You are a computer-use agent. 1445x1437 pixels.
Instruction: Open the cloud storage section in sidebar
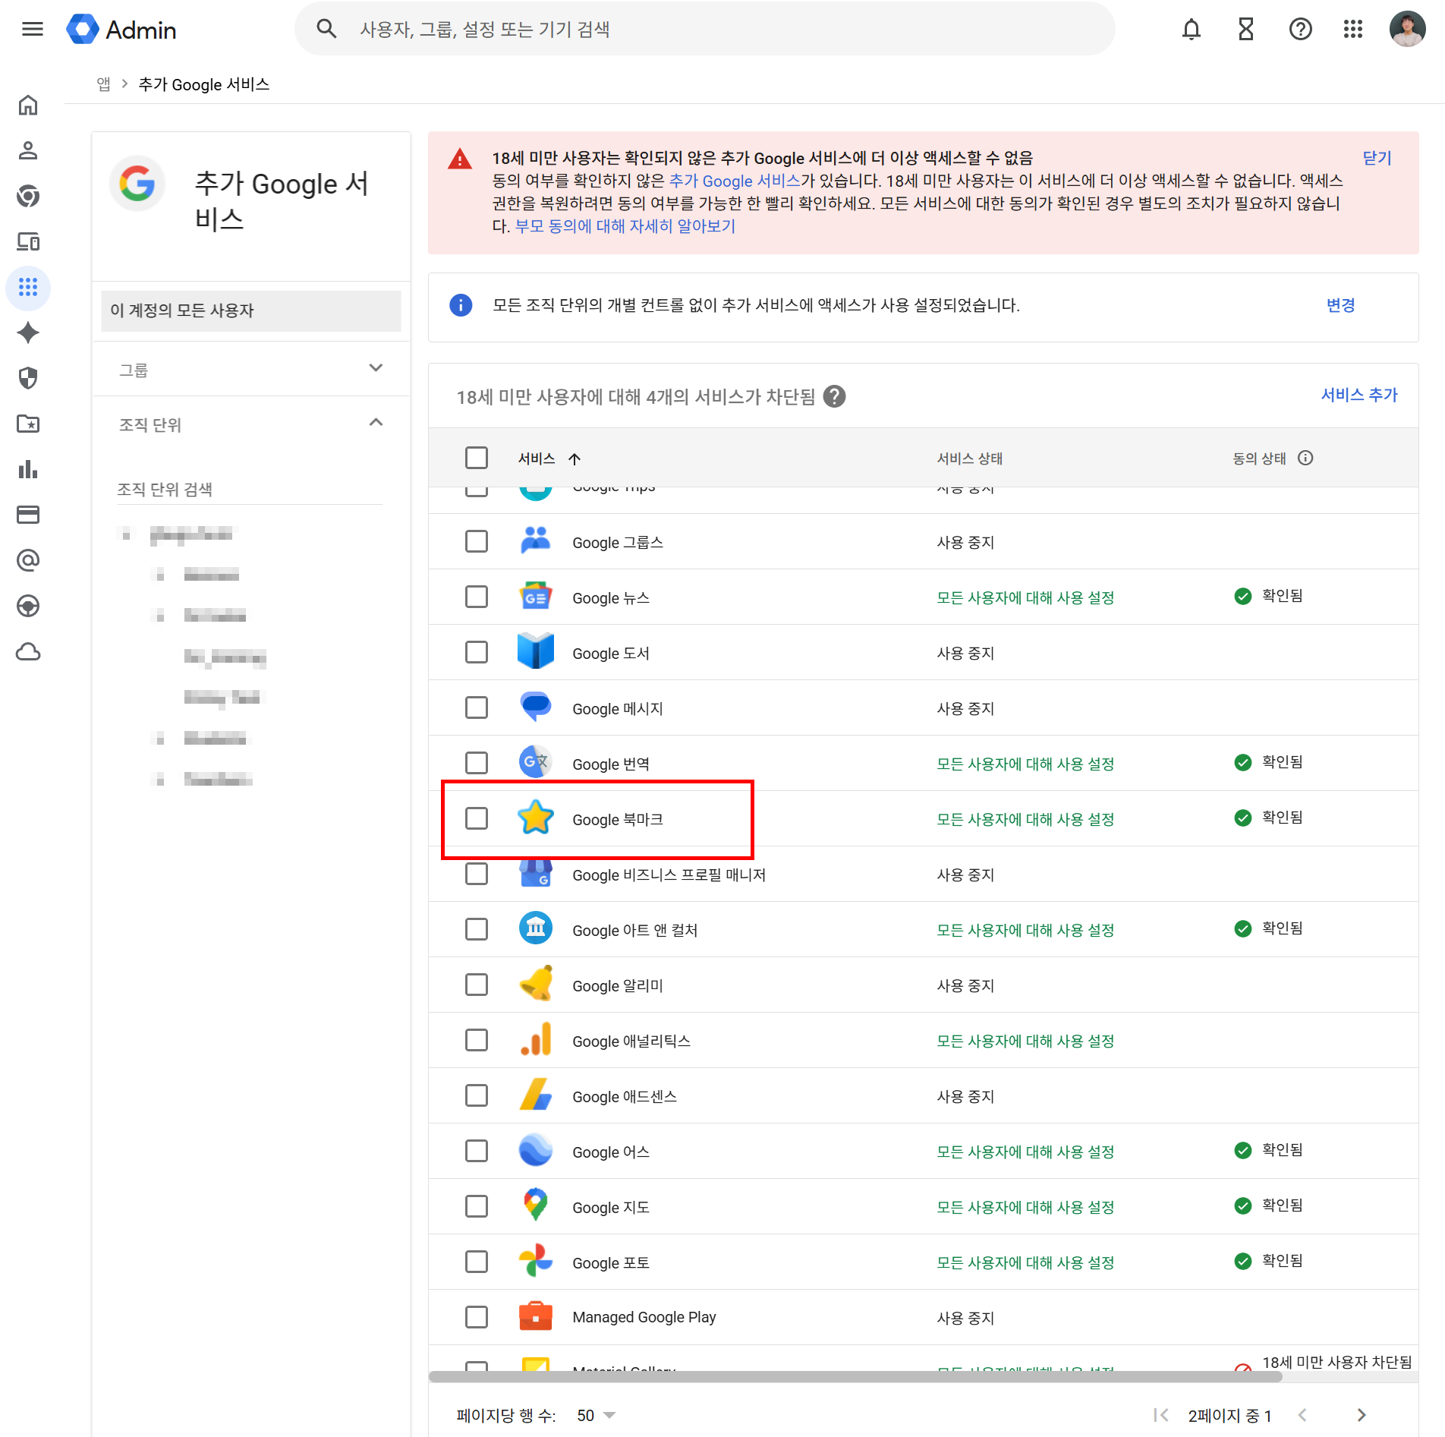(x=28, y=651)
